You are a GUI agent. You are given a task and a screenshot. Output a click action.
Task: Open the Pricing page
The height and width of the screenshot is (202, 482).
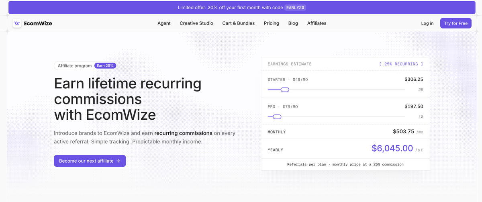272,23
